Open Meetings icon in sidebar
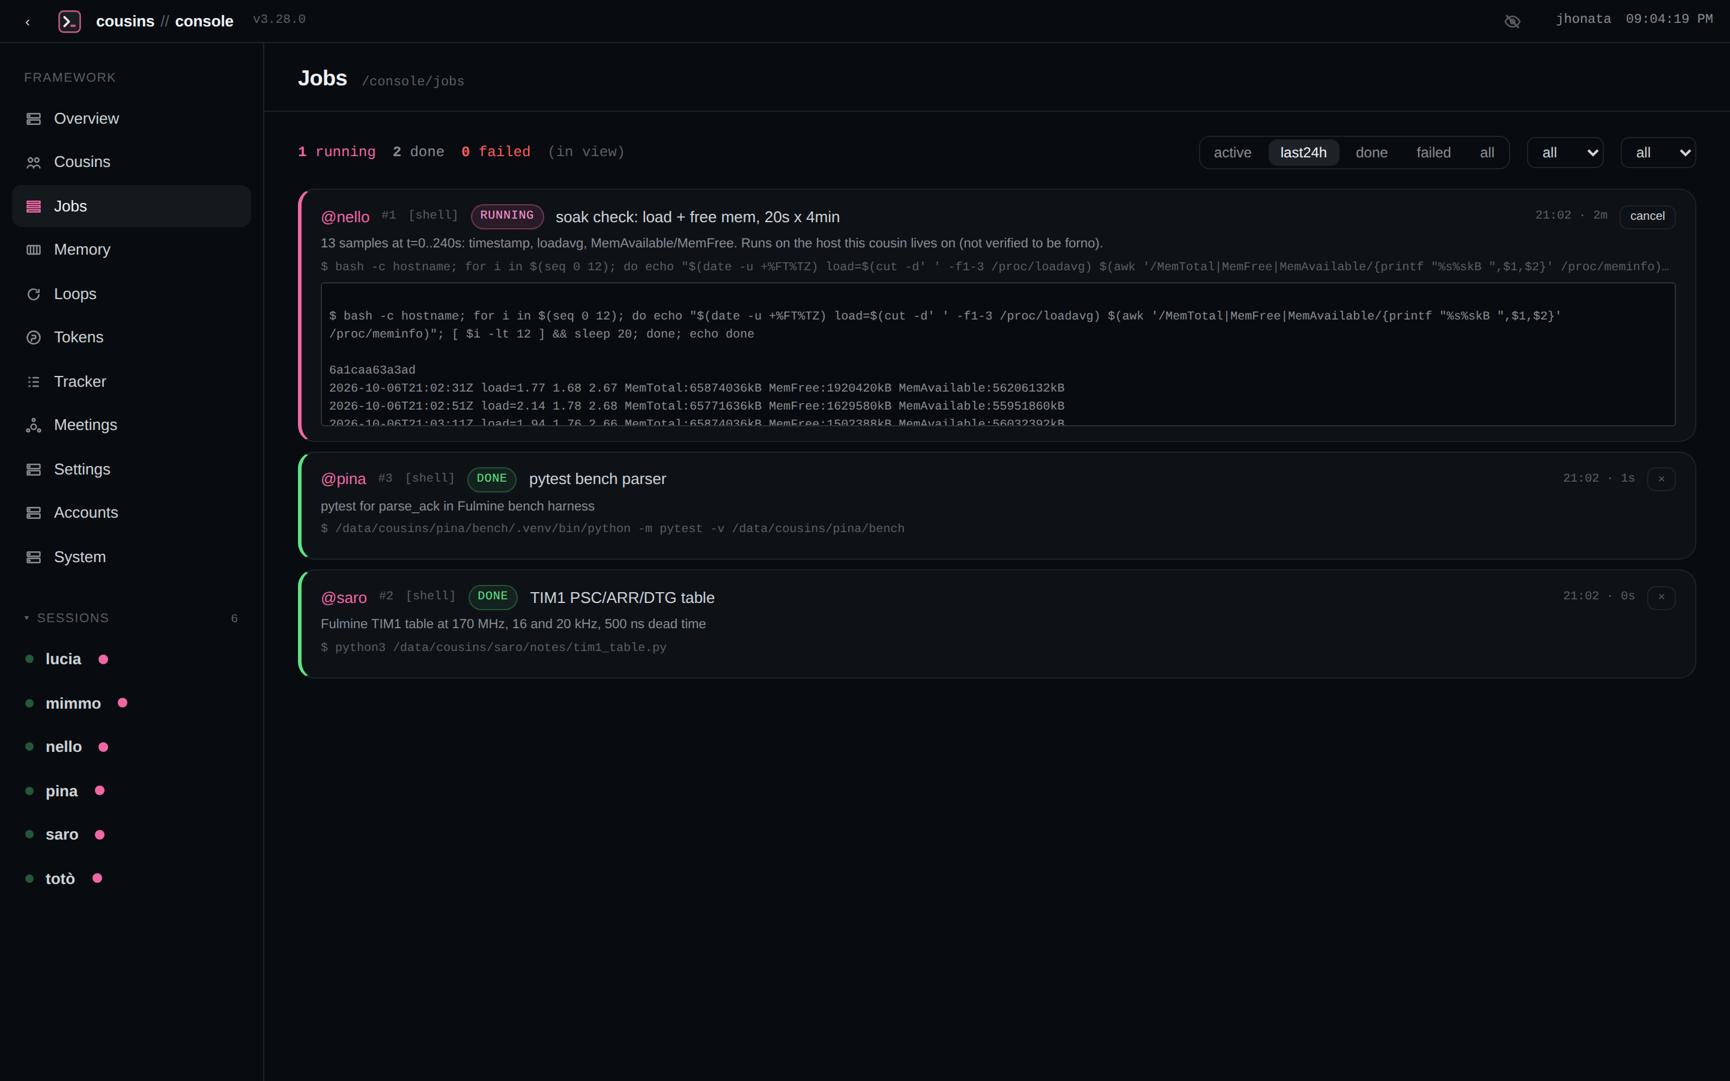 pyautogui.click(x=34, y=425)
